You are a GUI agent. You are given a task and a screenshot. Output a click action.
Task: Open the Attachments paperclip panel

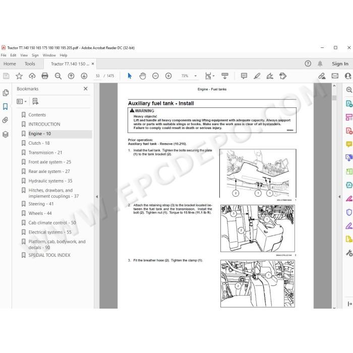click(5, 120)
